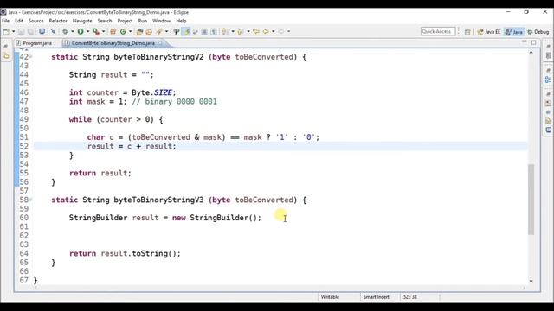Click the Open Type folder icon

point(139,31)
